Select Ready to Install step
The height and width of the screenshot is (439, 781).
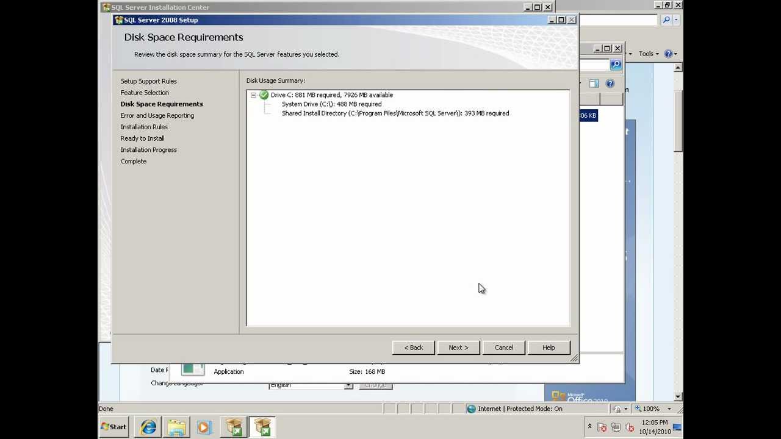142,138
